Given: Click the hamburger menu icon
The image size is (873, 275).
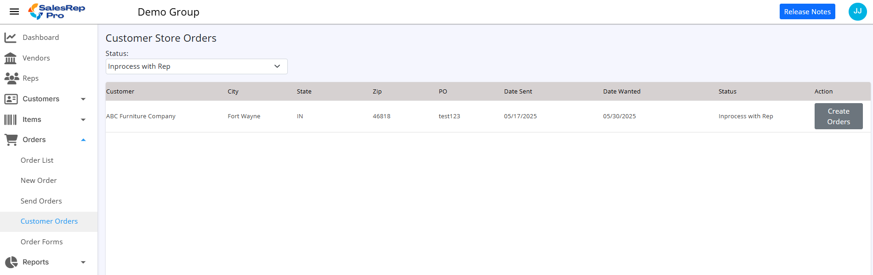Looking at the screenshot, I should (x=14, y=12).
